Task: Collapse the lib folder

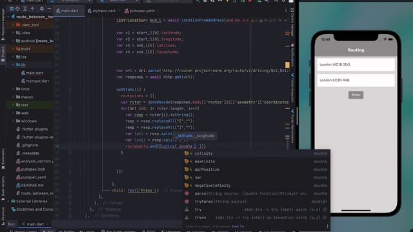Action: coord(13,64)
